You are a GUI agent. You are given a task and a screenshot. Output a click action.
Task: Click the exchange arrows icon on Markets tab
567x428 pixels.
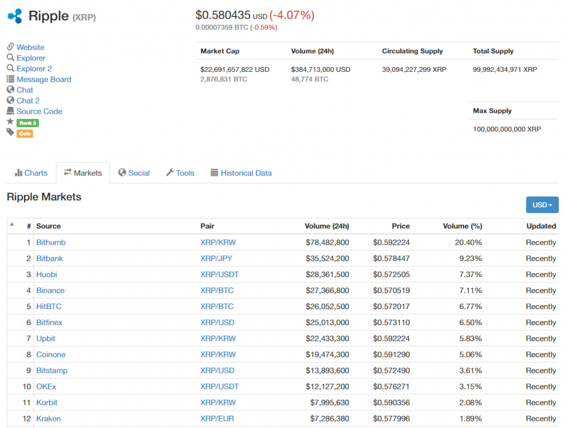(68, 173)
